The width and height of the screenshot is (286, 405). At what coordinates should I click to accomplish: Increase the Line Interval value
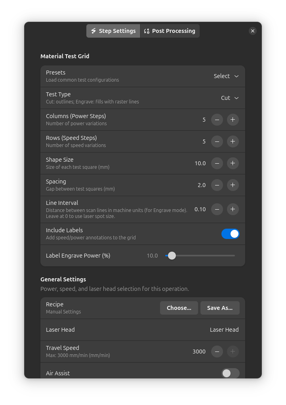[233, 209]
